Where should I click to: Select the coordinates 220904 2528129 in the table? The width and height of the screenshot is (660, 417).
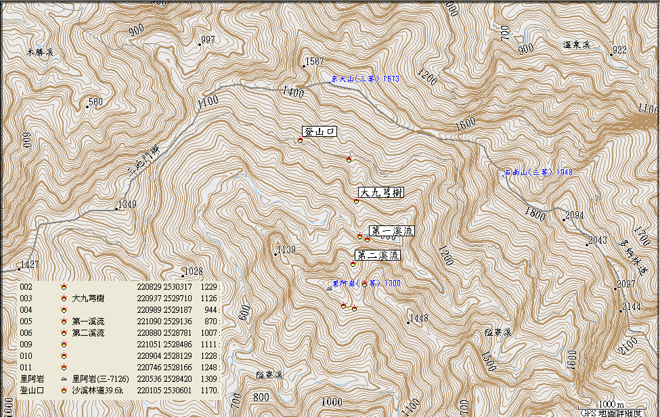click(x=164, y=356)
